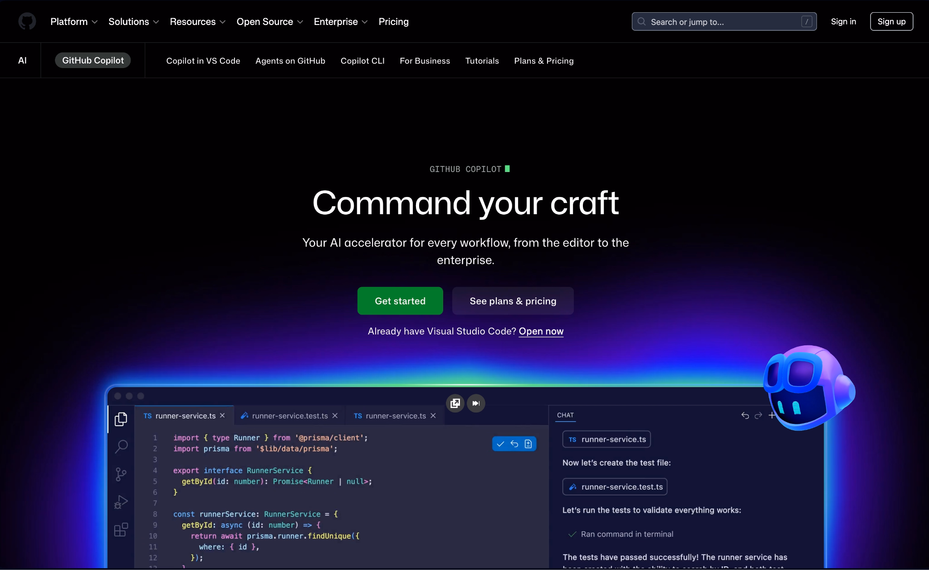Click 'Ran command in terminal' text

(x=627, y=534)
